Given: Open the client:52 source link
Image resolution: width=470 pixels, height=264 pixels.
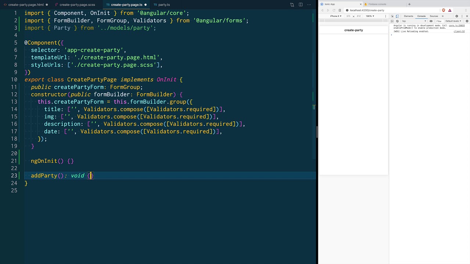Looking at the screenshot, I should click(459, 32).
